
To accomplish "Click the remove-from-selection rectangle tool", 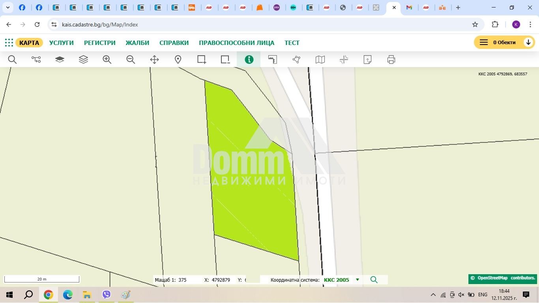I will (225, 60).
